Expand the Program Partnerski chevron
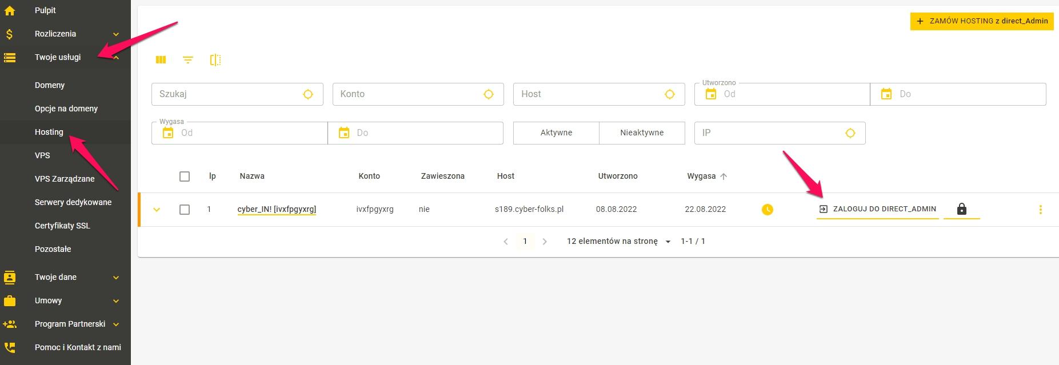The image size is (1059, 365). click(x=116, y=324)
